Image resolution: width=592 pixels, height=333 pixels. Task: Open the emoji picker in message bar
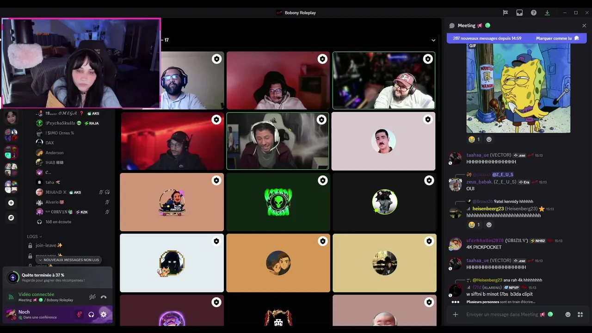(568, 314)
